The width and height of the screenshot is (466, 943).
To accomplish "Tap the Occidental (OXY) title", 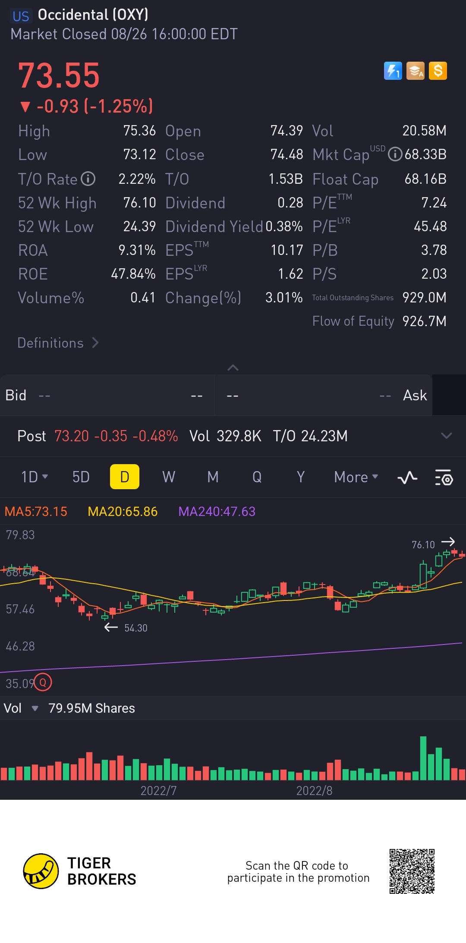I will (93, 15).
